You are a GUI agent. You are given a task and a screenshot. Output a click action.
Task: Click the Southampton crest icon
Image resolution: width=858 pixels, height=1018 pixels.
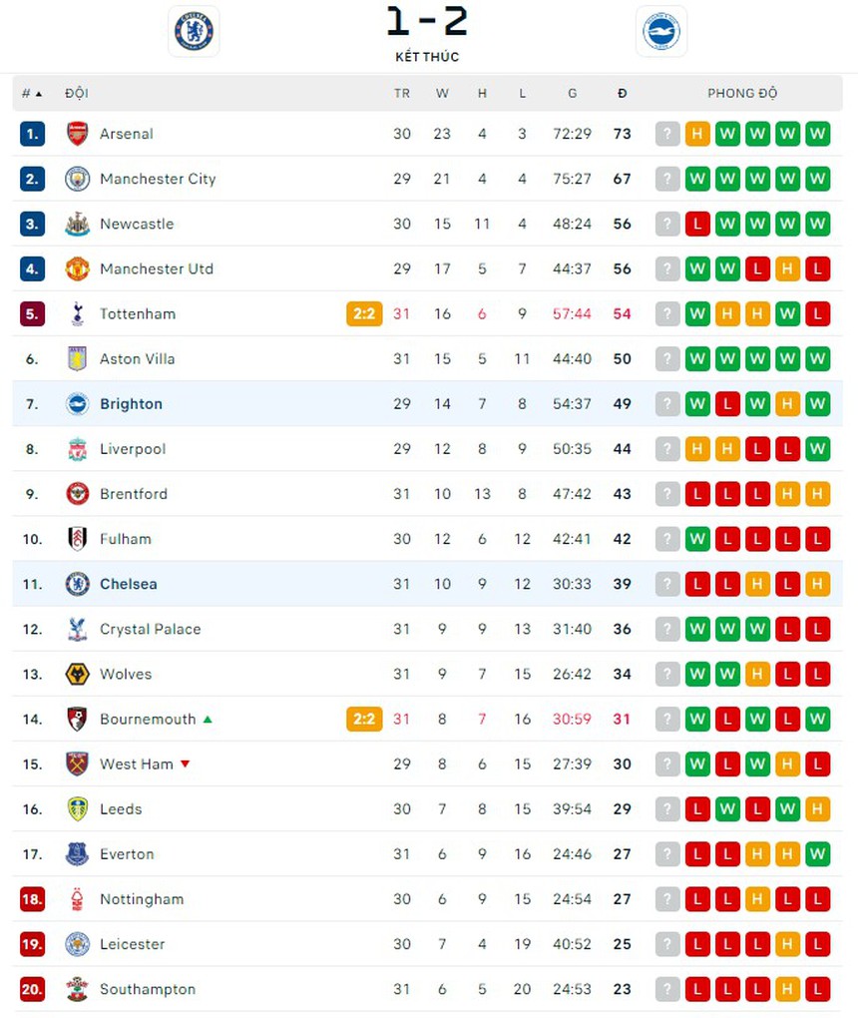pos(77,989)
